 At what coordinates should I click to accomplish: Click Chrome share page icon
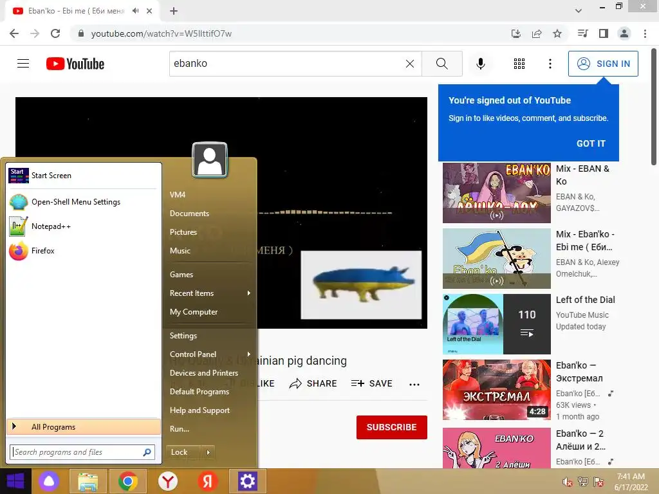point(537,33)
